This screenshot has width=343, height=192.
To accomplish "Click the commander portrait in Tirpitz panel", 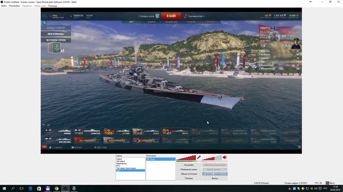I will [296, 43].
